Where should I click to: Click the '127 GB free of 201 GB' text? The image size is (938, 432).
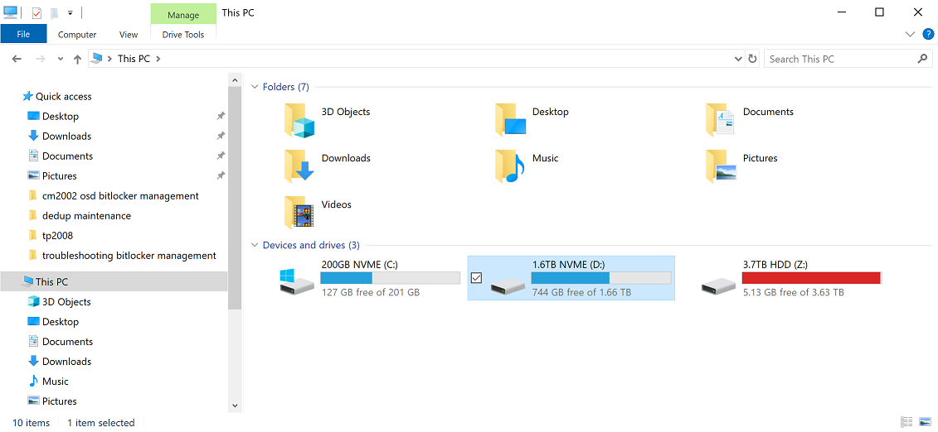point(370,292)
